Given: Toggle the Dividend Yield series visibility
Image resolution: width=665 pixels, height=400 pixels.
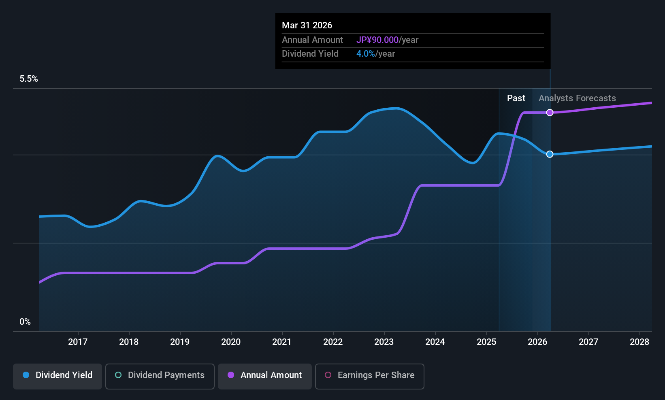Looking at the screenshot, I should 57,376.
